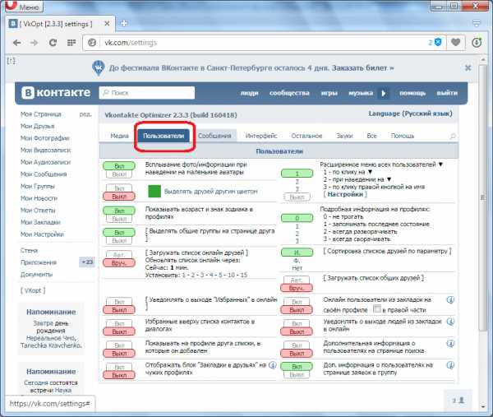The height and width of the screenshot is (417, 493).
Task: Click the [↑] bracket icon at top left of page
Action: click(11, 61)
